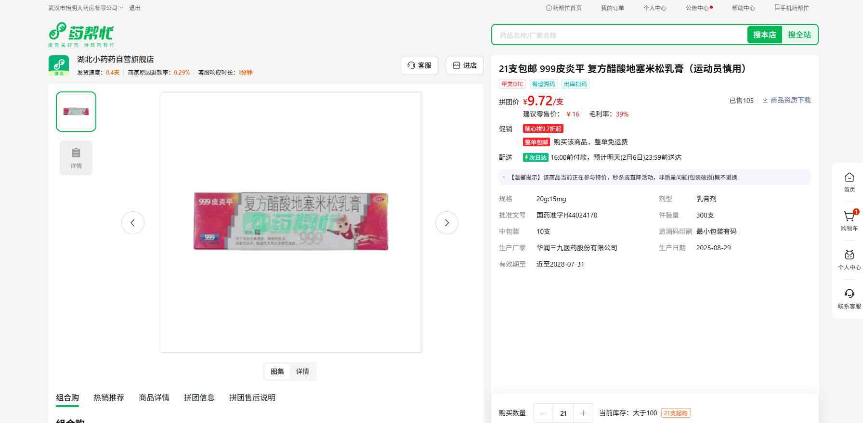Show previous product image with left arrow
This screenshot has height=423, width=863.
point(133,223)
